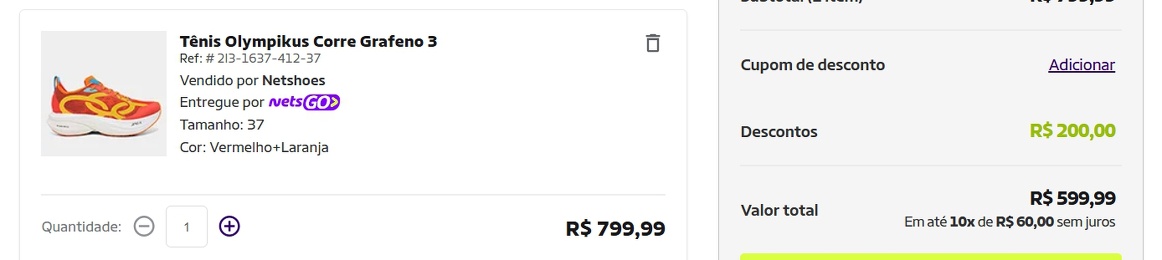1162x260 pixels.
Task: Open the orange sneaker product thumbnail
Action: 104,94
